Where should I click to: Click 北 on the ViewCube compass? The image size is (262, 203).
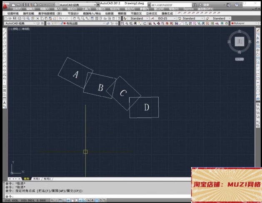pos(240,31)
